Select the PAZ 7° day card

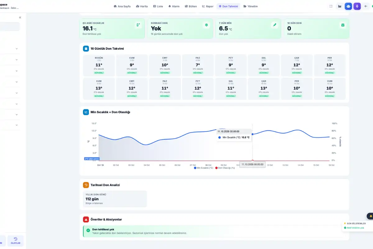[198, 65]
